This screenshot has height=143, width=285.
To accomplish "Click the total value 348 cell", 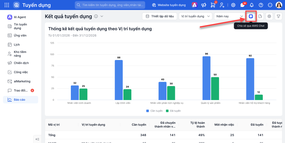I will click(143, 135).
